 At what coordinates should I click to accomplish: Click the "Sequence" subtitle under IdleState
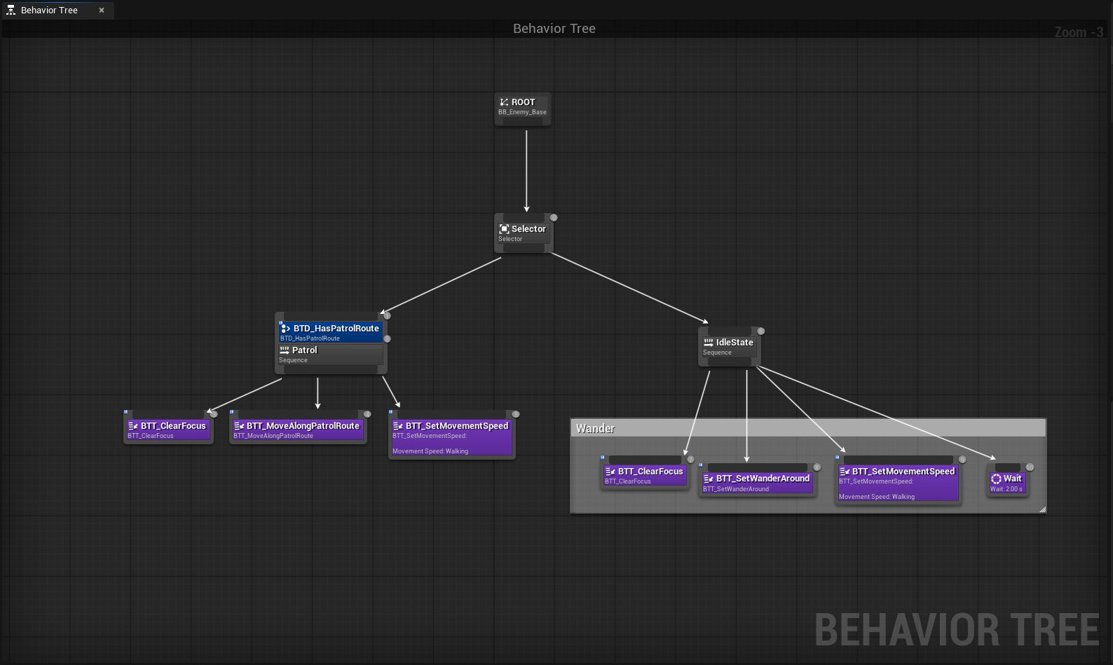coord(717,352)
